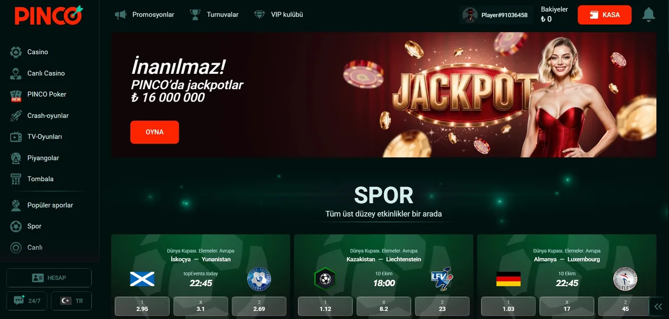Select the PINCO Poker cards icon
The width and height of the screenshot is (669, 319).
(x=16, y=95)
